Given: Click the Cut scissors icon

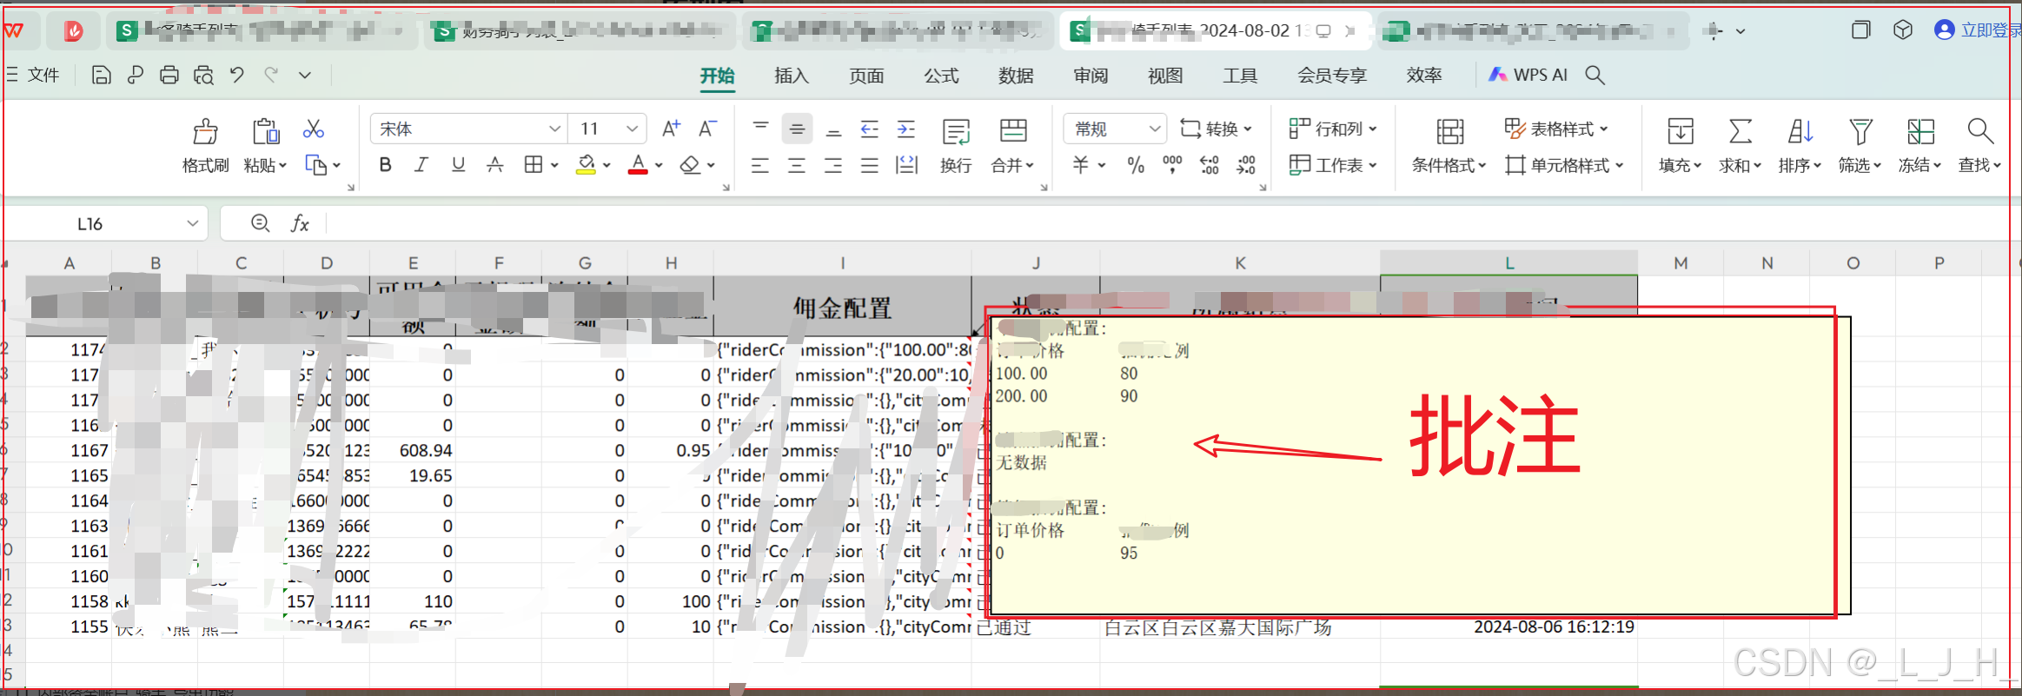Looking at the screenshot, I should [314, 129].
